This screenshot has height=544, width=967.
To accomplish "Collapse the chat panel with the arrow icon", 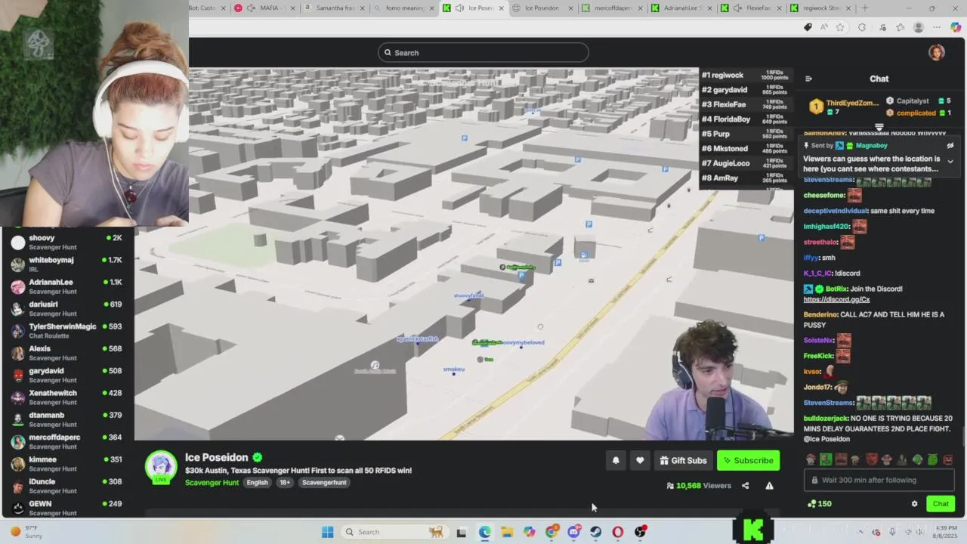I will pyautogui.click(x=808, y=79).
